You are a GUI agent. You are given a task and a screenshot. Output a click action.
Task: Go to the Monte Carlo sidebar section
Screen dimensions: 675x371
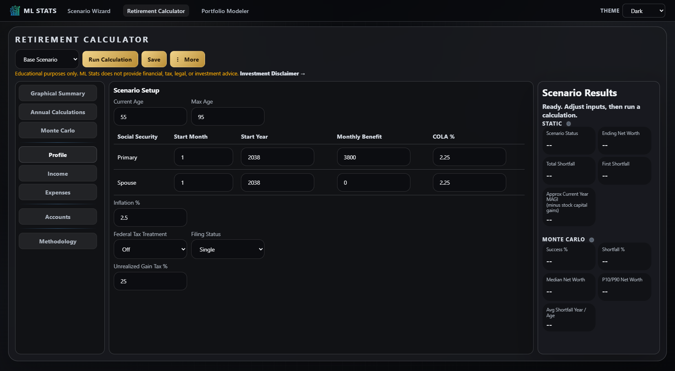click(58, 130)
